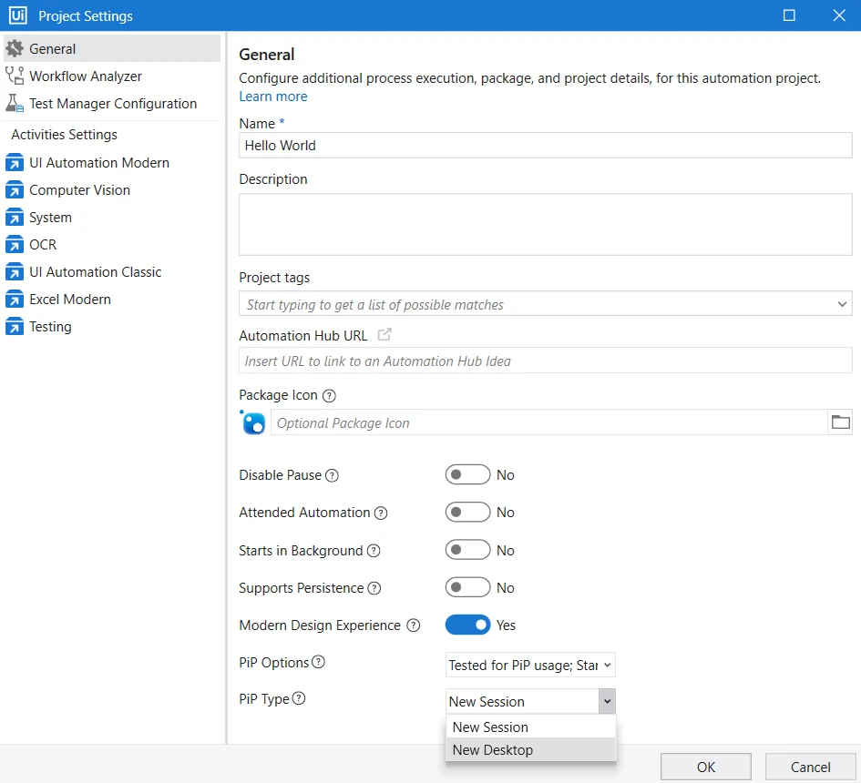Open Automation Hub external link icon
This screenshot has height=783, width=861.
click(384, 335)
